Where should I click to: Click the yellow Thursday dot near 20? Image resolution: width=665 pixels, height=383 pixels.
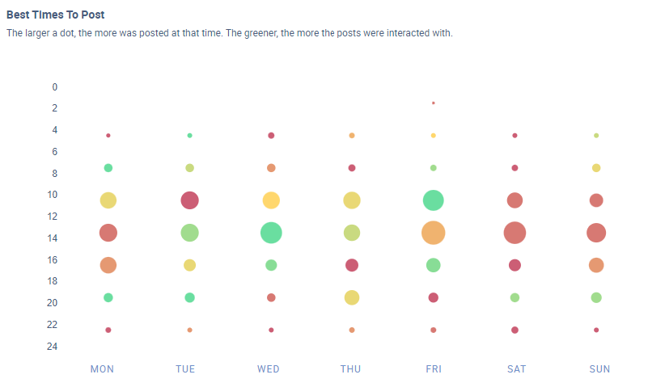point(352,297)
